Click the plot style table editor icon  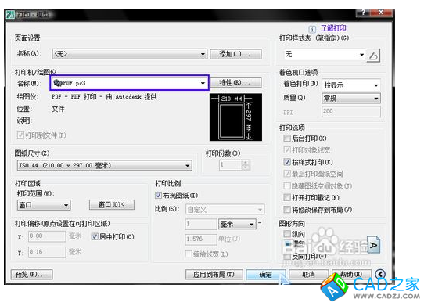click(x=373, y=56)
